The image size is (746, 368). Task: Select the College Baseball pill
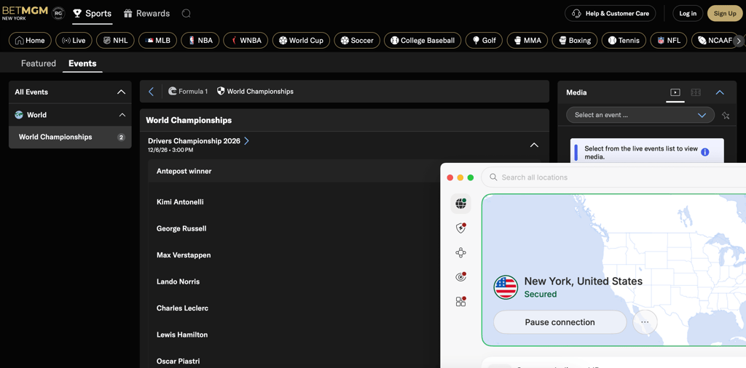click(x=423, y=40)
